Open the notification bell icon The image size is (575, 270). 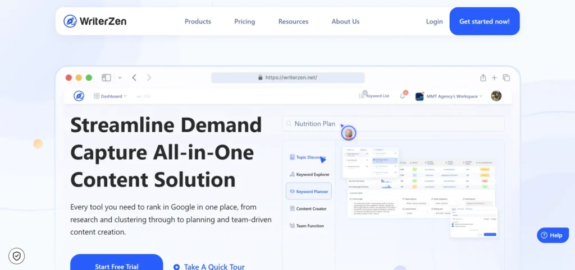pos(402,96)
